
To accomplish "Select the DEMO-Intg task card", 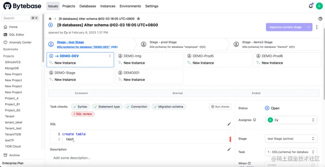I will (x=149, y=60).
